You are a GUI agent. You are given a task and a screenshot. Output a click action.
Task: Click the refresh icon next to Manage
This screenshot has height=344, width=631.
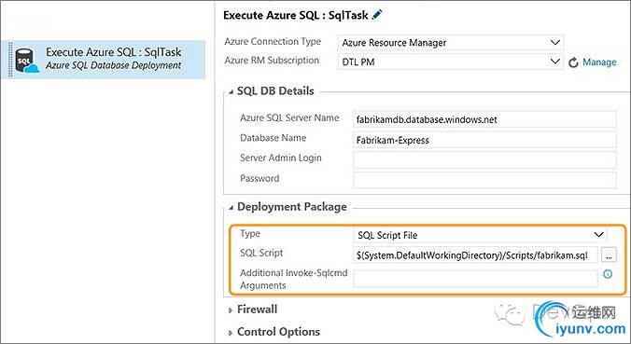(x=573, y=62)
